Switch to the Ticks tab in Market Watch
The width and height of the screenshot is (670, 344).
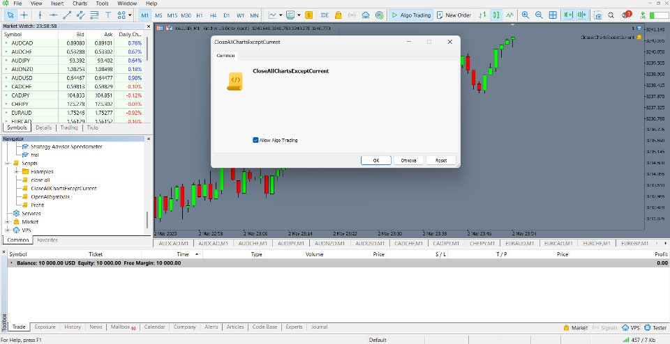coord(92,127)
